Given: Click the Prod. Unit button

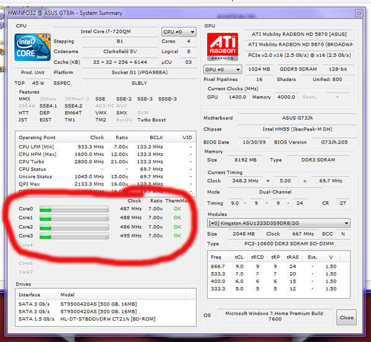Looking at the screenshot, I should coord(33,72).
